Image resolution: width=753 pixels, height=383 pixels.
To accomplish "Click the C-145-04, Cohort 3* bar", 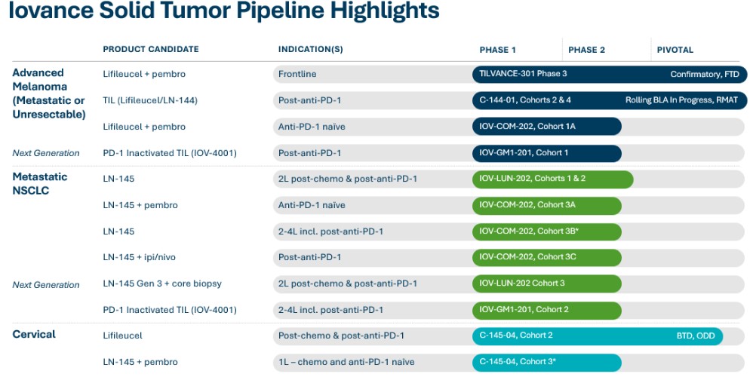I will pos(546,362).
